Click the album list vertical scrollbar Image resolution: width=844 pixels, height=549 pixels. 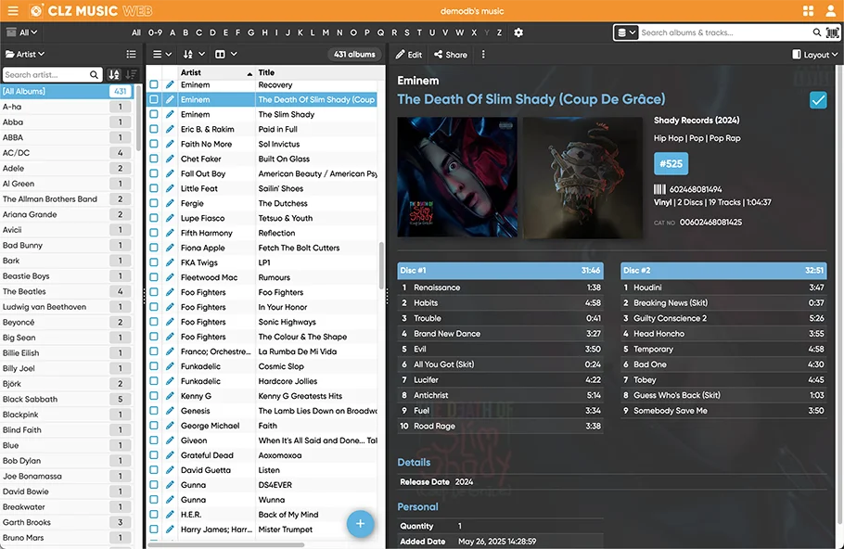381,265
